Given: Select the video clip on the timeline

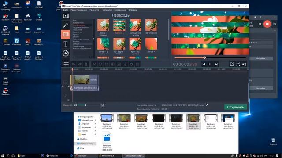Looking at the screenshot, I should click(85, 80).
